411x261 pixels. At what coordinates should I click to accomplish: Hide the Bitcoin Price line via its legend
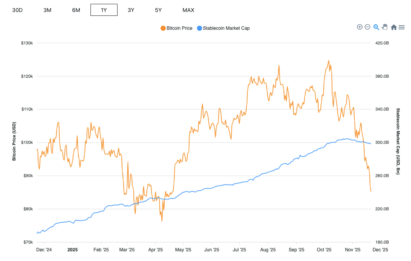[x=176, y=28]
